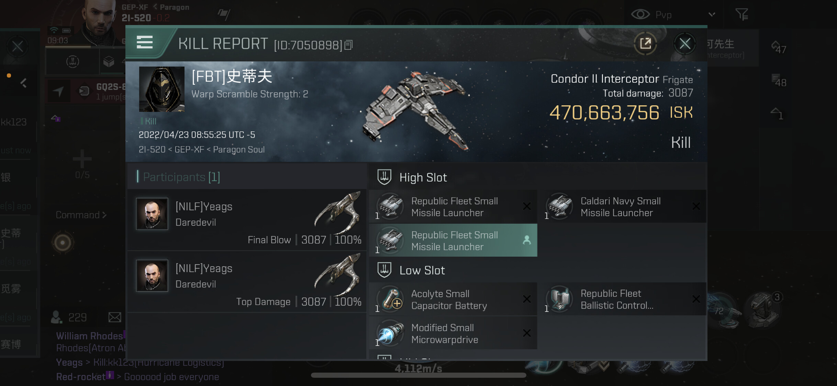Expand the Pvp overview dropdown
This screenshot has height=386, width=837.
pos(712,14)
